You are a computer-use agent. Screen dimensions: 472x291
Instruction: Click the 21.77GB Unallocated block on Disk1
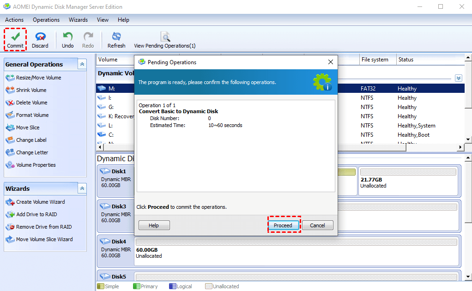[x=408, y=182]
